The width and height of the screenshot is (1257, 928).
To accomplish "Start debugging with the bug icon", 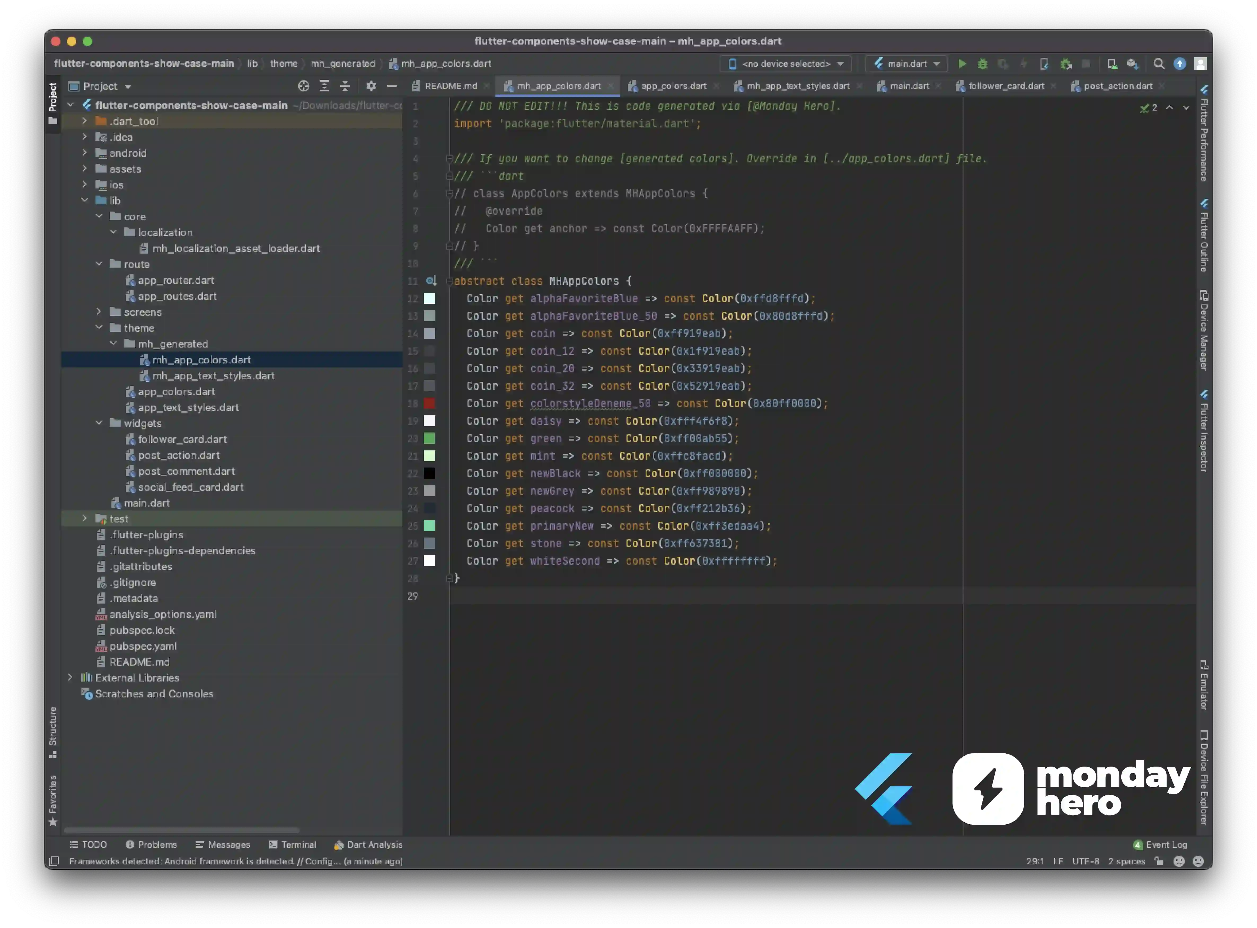I will pyautogui.click(x=982, y=64).
